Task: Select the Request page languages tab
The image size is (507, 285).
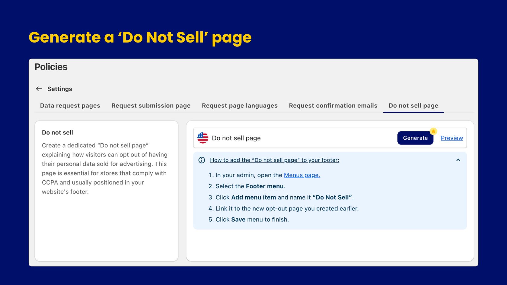Action: coord(239,106)
